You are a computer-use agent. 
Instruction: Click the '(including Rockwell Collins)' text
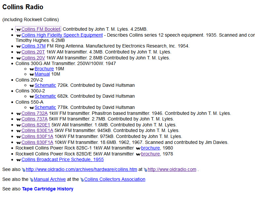[31, 20]
